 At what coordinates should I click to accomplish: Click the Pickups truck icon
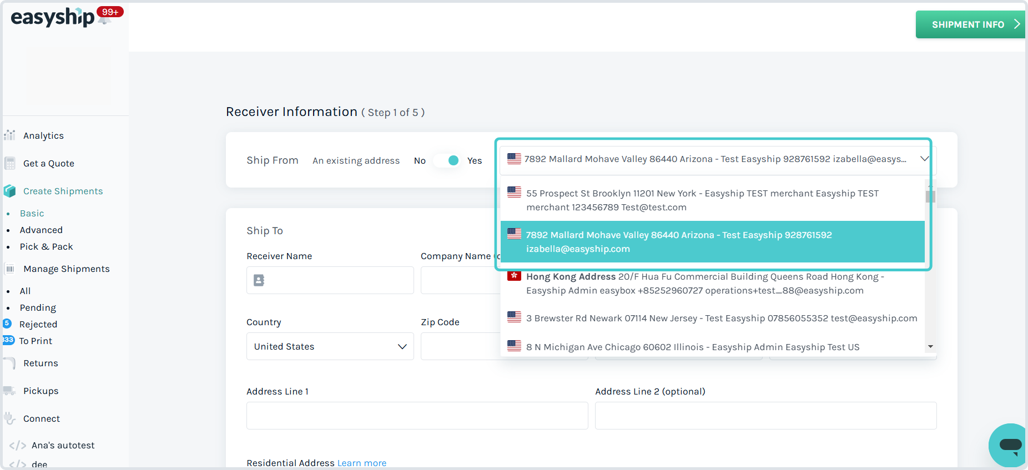click(x=9, y=391)
